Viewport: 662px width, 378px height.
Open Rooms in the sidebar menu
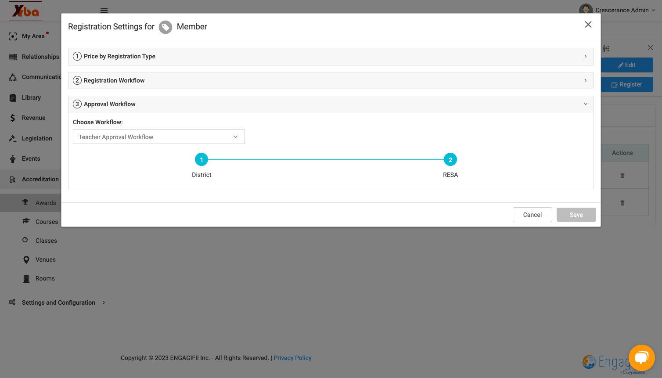pyautogui.click(x=45, y=279)
